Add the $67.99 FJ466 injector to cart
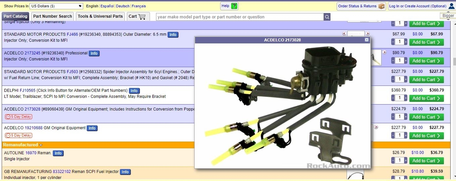The width and height of the screenshot is (456, 181). pyautogui.click(x=426, y=42)
